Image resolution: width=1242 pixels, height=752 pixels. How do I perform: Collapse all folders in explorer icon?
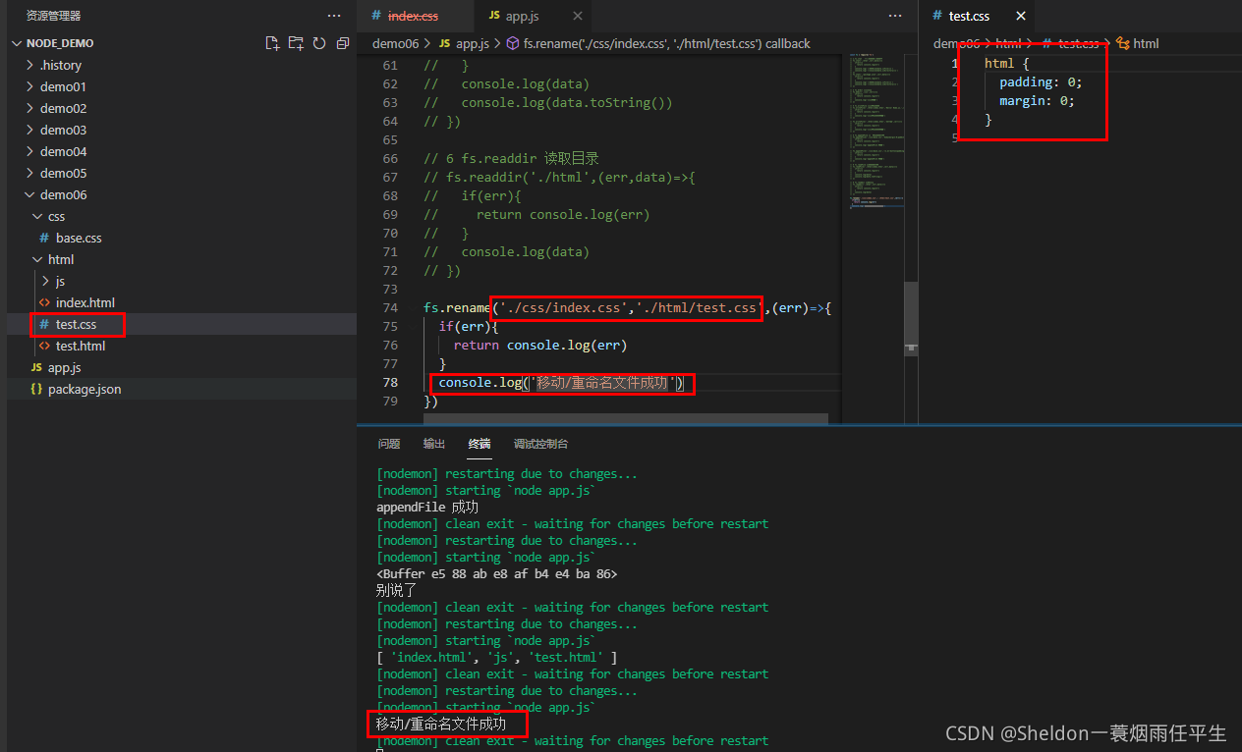coord(343,43)
